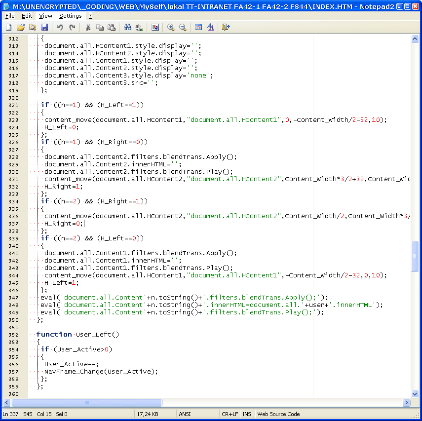Image resolution: width=422 pixels, height=421 pixels.
Task: Paste from clipboard using the toolbar icon
Action: [112, 27]
